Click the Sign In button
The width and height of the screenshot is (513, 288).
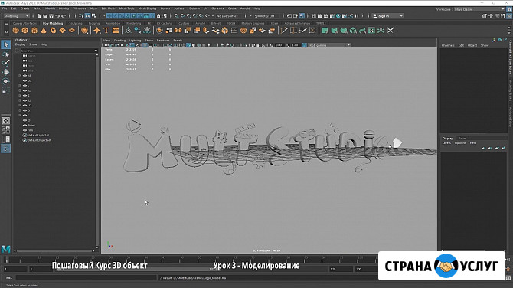tap(387, 16)
